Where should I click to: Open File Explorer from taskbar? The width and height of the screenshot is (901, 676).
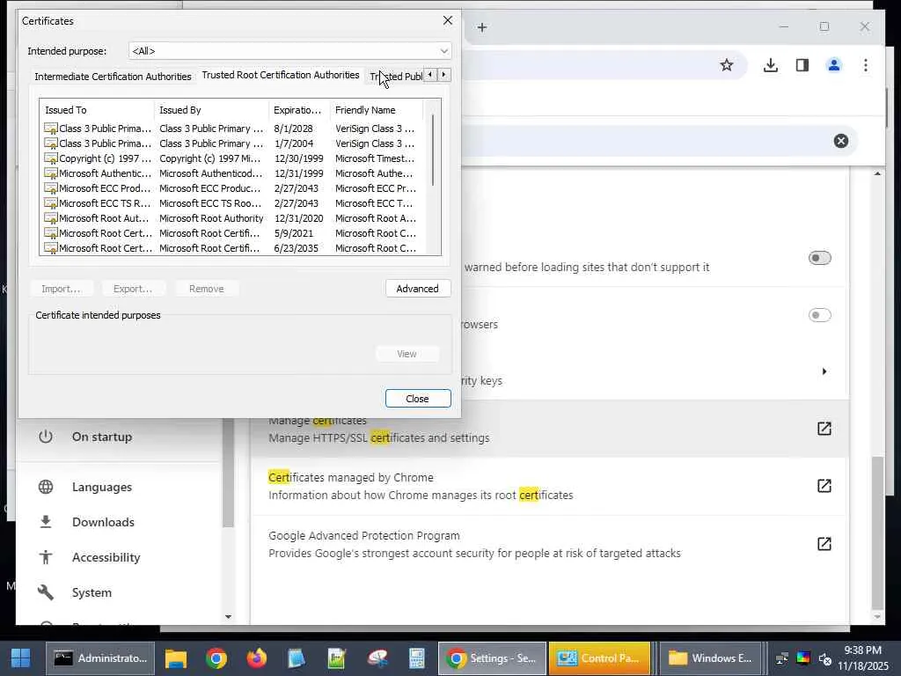[176, 658]
